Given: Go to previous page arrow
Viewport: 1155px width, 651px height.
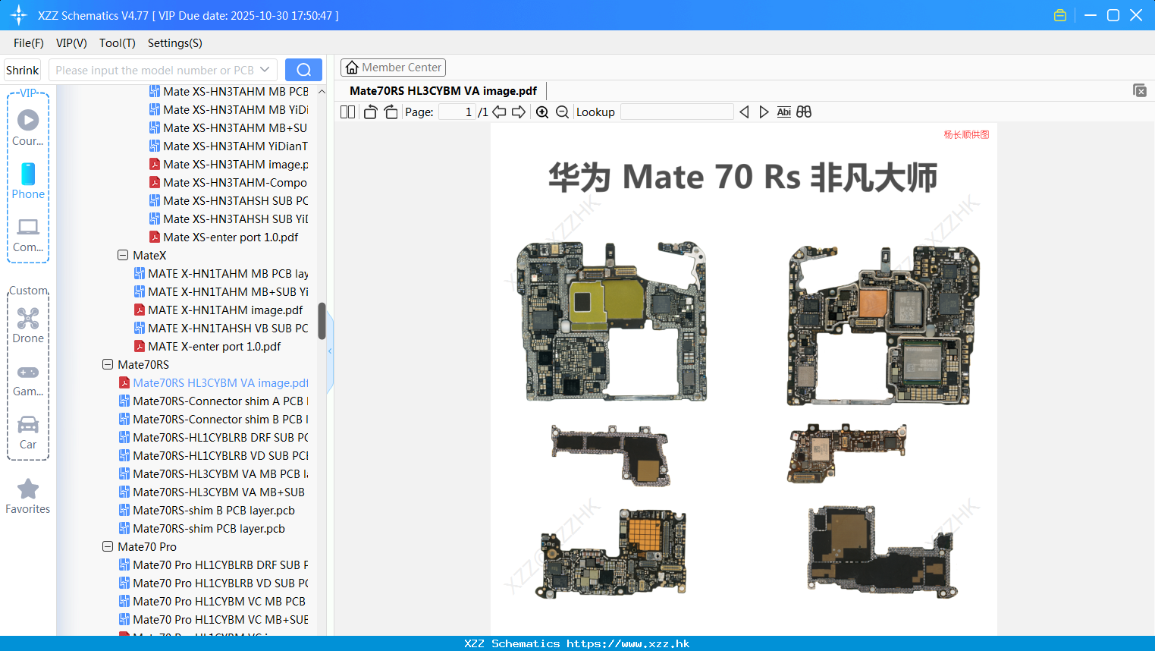Looking at the screenshot, I should coord(499,112).
